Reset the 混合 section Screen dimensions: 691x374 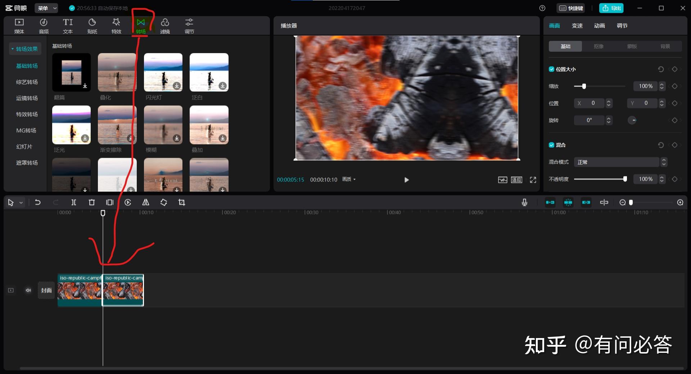(661, 145)
